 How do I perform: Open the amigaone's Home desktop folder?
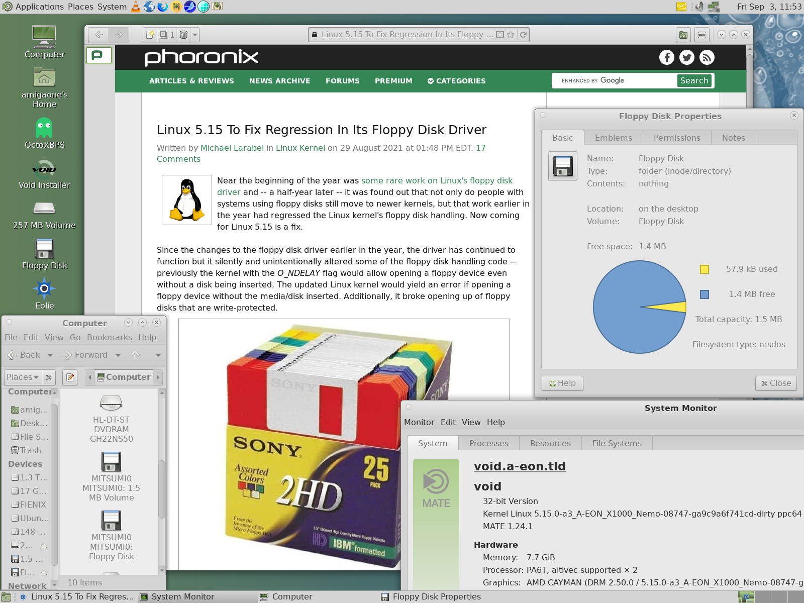point(44,88)
